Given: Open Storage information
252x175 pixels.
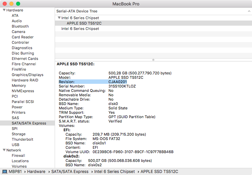Looking at the screenshot, I should [x=18, y=134].
